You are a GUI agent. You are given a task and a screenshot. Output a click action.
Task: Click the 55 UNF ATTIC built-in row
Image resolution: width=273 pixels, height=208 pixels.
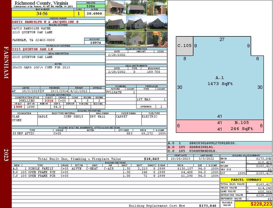click(x=89, y=133)
